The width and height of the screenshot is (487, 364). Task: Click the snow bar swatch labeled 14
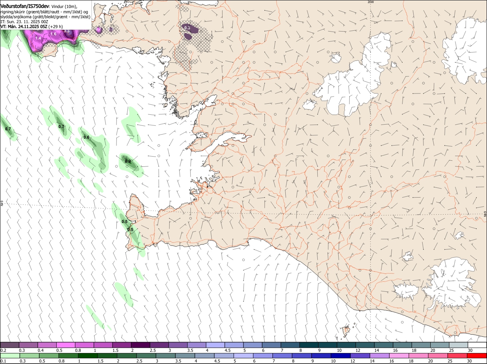[384, 345]
